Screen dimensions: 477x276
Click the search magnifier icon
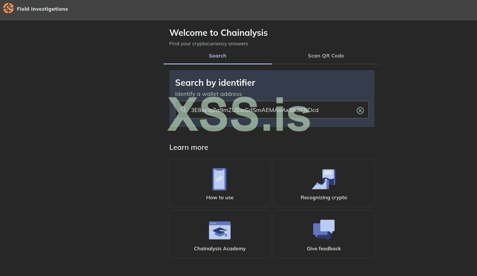click(183, 109)
